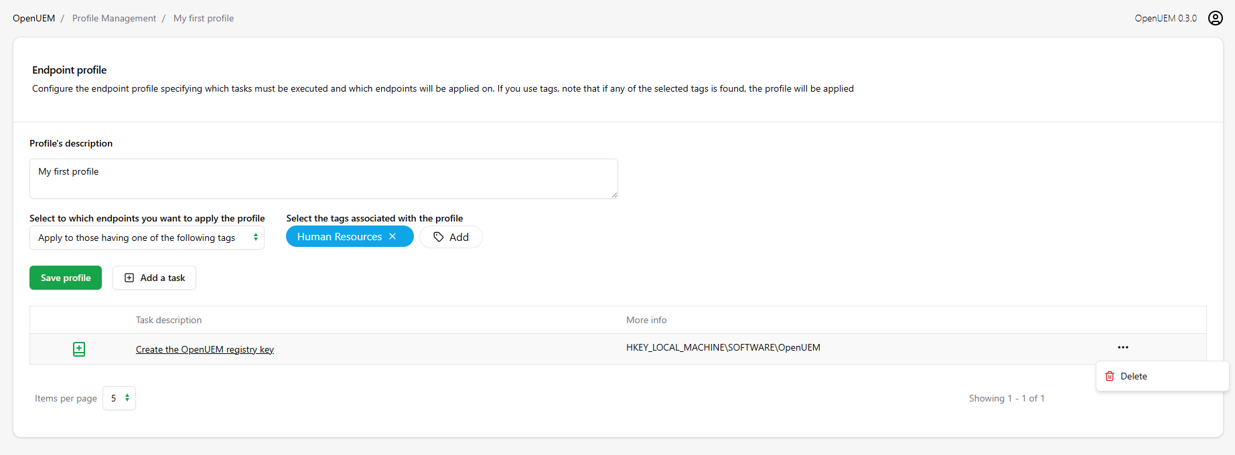Remove the Human Resources tag with X
1235x455 pixels.
point(392,237)
